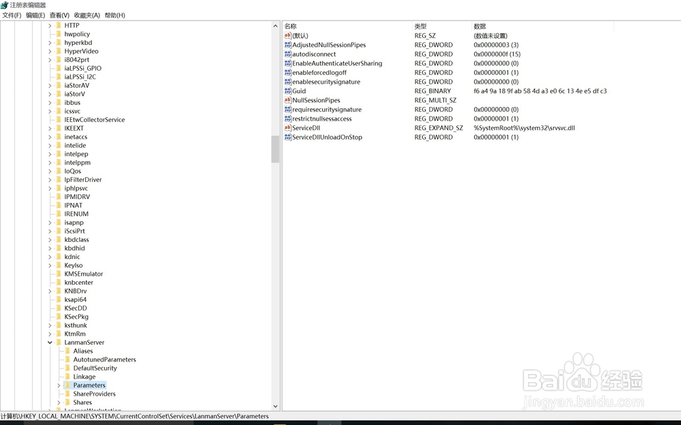The image size is (681, 425).
Task: Click the autodisconnect data 0x0000000f (15)
Action: coord(497,54)
